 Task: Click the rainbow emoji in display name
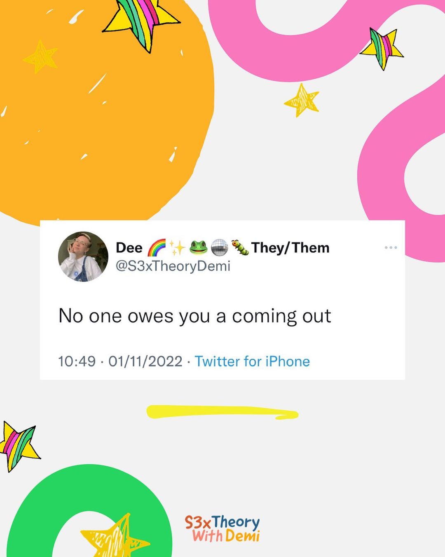[157, 247]
